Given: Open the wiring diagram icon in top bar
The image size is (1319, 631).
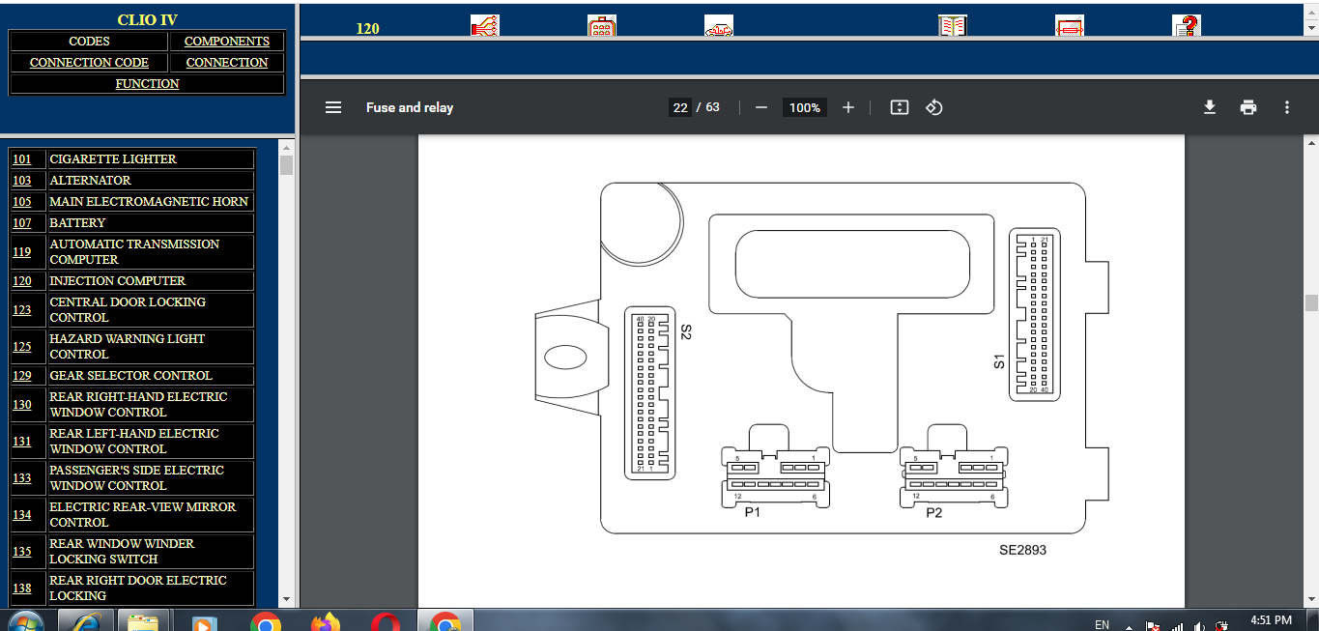Looking at the screenshot, I should click(x=484, y=27).
